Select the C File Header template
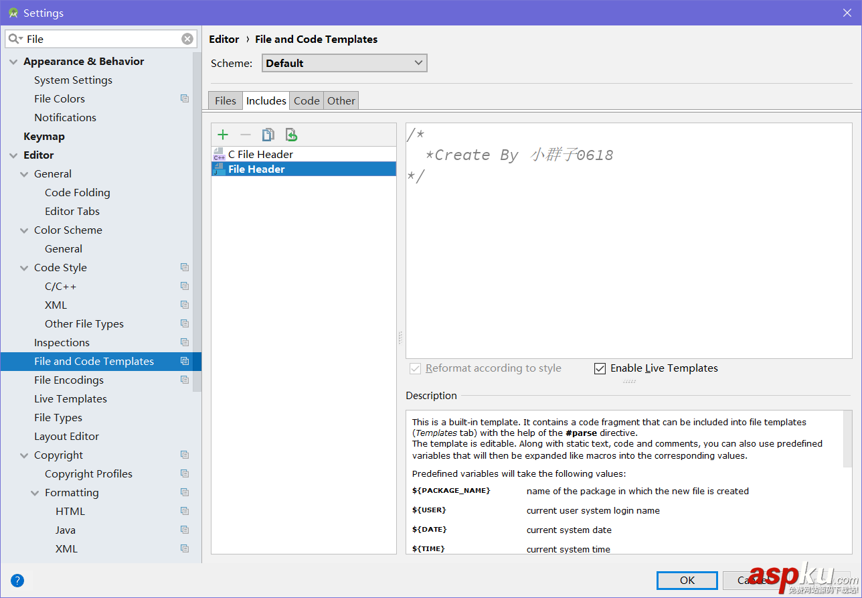The width and height of the screenshot is (862, 598). [260, 154]
